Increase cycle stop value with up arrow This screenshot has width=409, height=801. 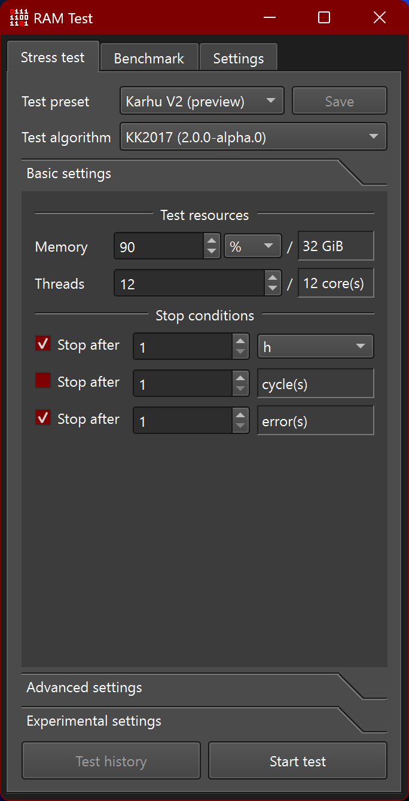pos(240,378)
